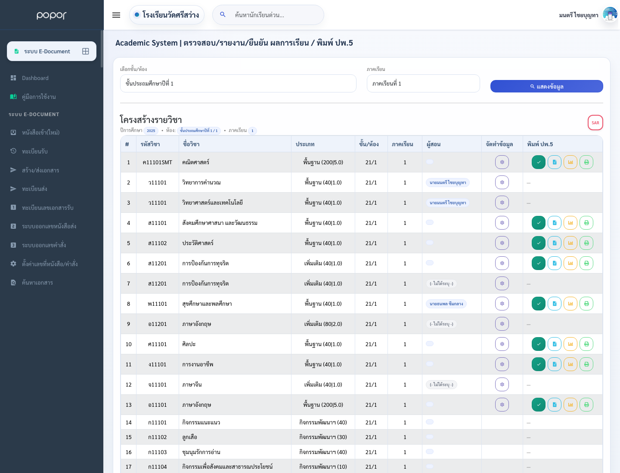Click settings gear for ภาษาจีน row
The image size is (620, 473).
coord(502,384)
